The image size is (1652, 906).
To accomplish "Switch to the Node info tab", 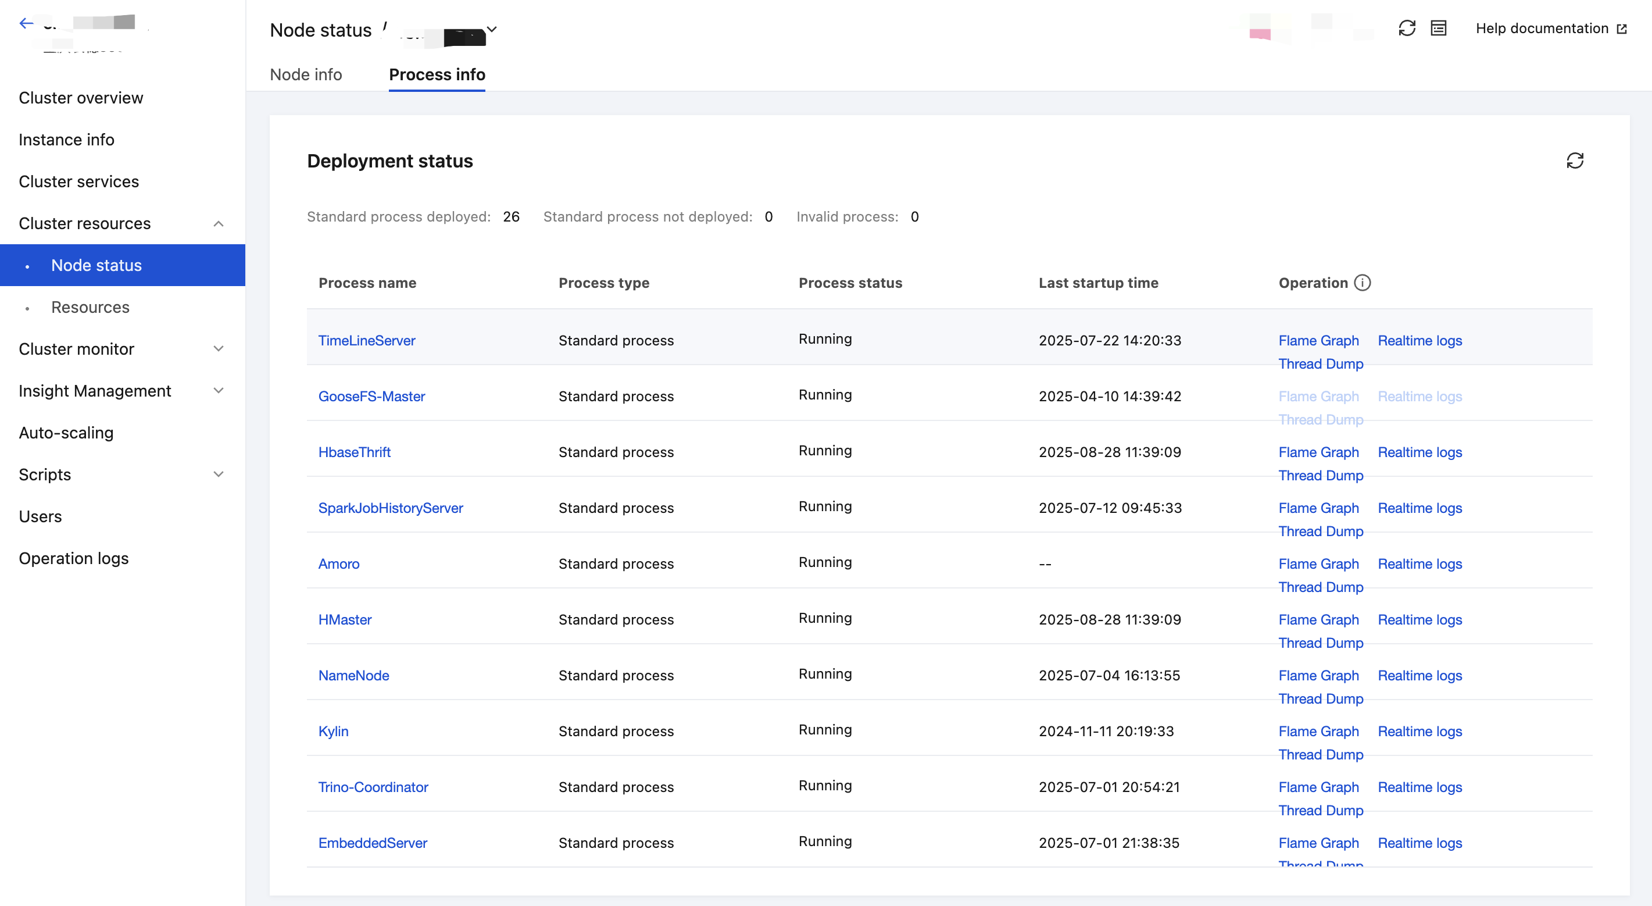I will pyautogui.click(x=306, y=74).
